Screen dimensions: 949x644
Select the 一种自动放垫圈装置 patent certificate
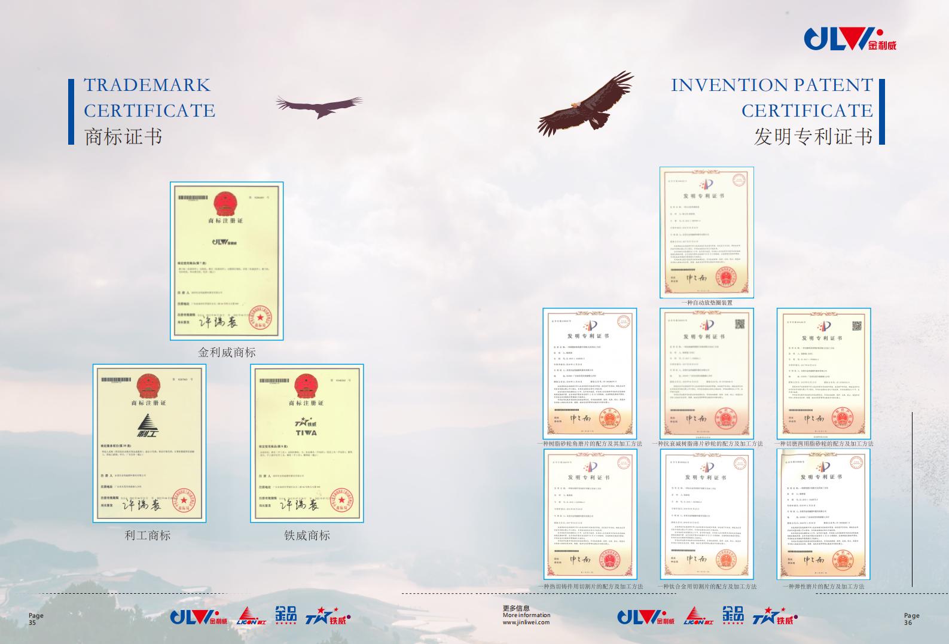(706, 232)
